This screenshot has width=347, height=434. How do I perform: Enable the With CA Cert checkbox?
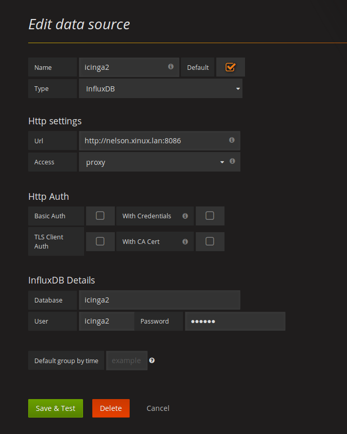point(210,241)
